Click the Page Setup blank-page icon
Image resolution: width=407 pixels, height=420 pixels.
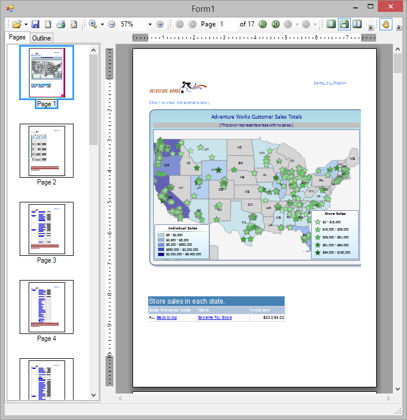48,24
